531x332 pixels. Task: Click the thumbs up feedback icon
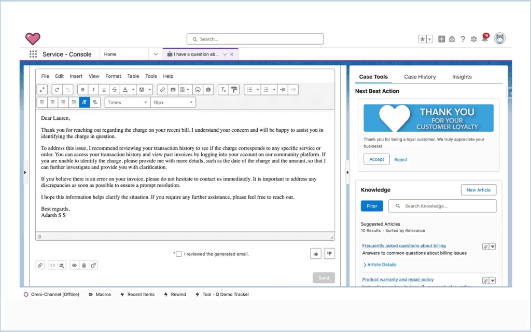tap(316, 253)
